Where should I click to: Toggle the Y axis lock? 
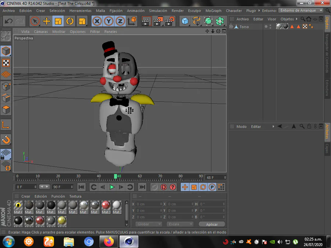click(108, 21)
